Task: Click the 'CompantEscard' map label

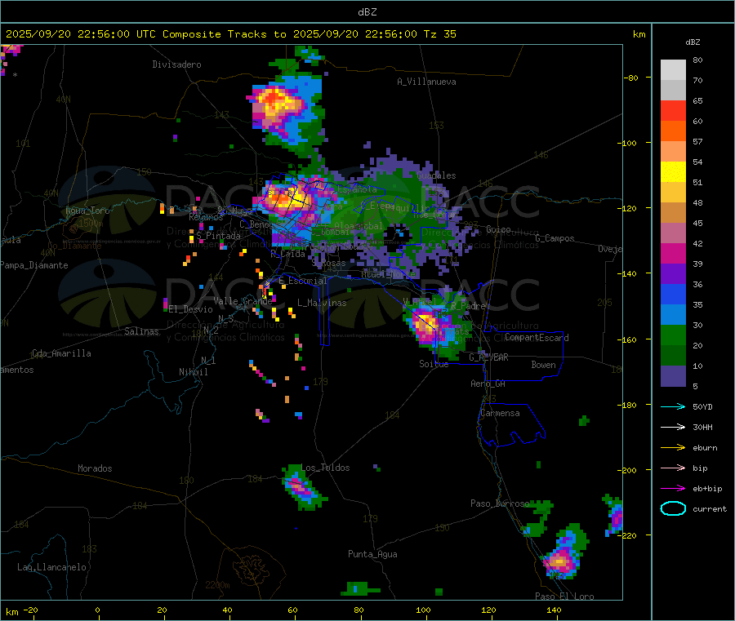Action: coord(537,338)
